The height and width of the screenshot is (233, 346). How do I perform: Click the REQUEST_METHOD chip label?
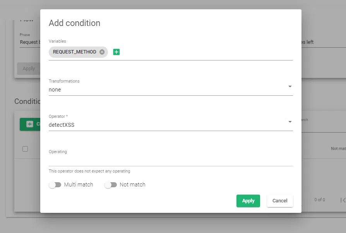pos(74,52)
